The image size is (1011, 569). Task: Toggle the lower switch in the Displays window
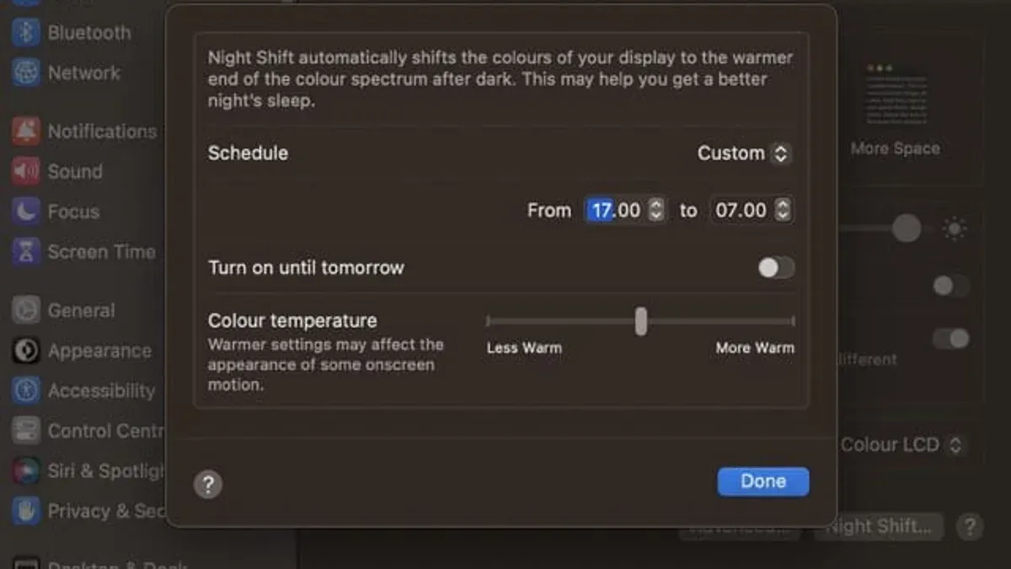(951, 339)
